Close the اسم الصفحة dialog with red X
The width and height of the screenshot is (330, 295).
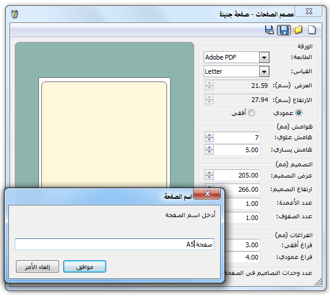click(207, 194)
